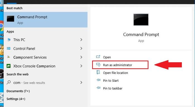The height and width of the screenshot is (107, 195).
Task: Show Documents (7+) results
Action: pyautogui.click(x=18, y=91)
